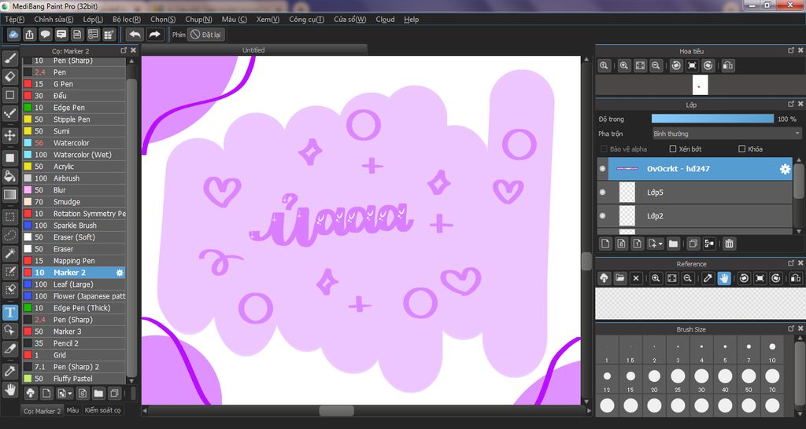Screen dimensions: 806x429
Task: Open the Công cụ(T) menu
Action: (x=306, y=20)
